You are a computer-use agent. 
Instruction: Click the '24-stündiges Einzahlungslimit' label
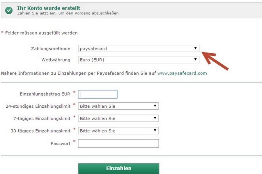click(x=38, y=106)
